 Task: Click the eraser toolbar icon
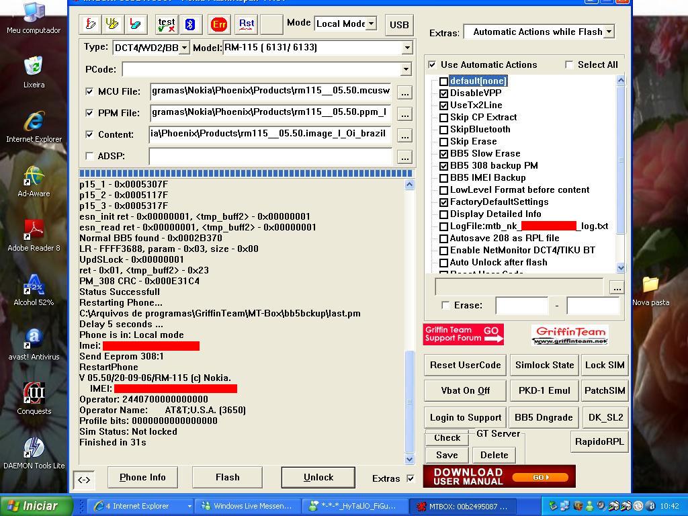point(136,24)
